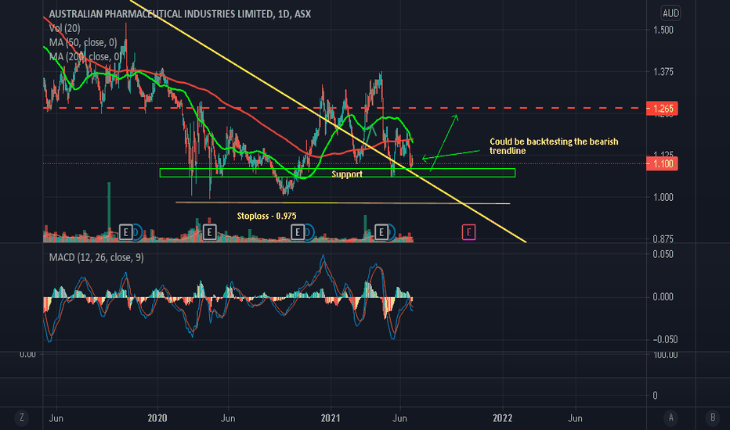The height and width of the screenshot is (430, 730).
Task: Toggle the A auto-scale button
Action: [671, 417]
